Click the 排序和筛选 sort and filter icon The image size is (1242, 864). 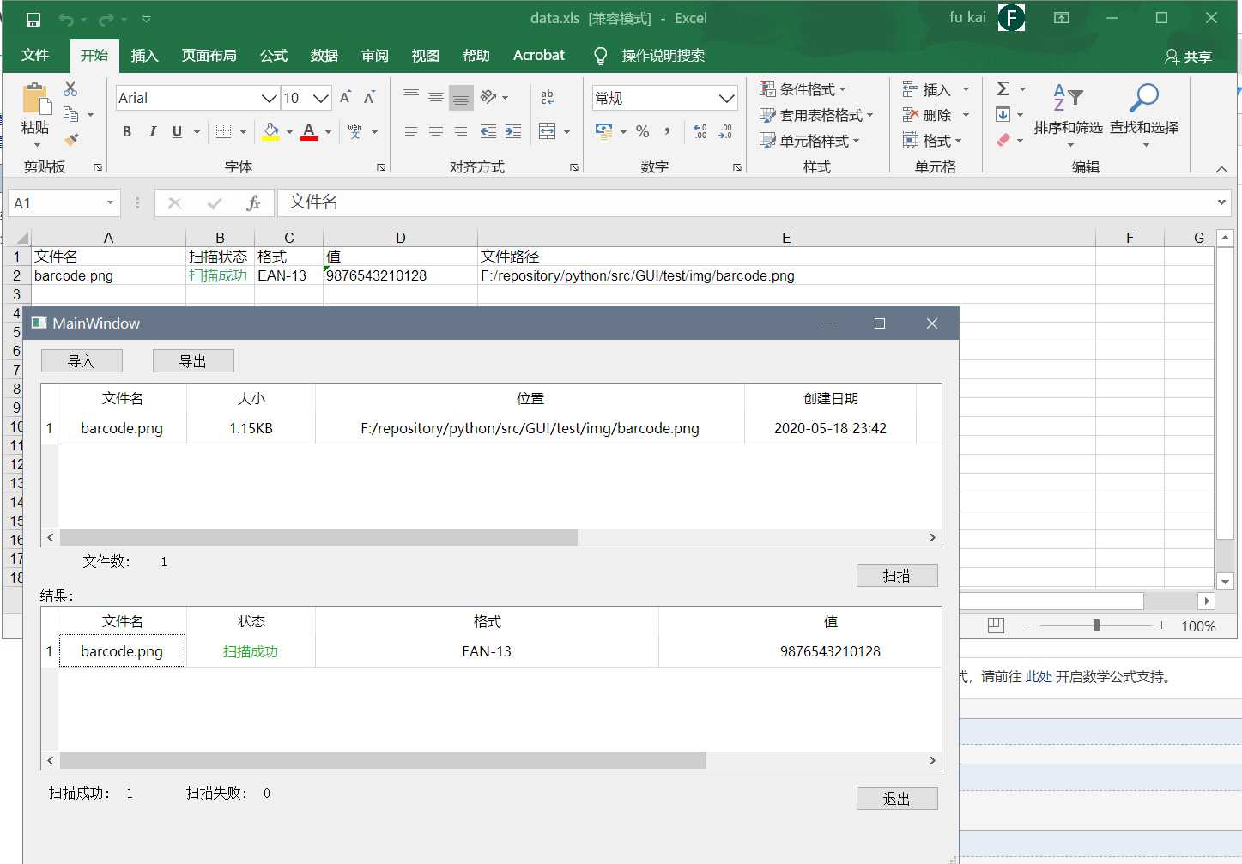coord(1068,98)
